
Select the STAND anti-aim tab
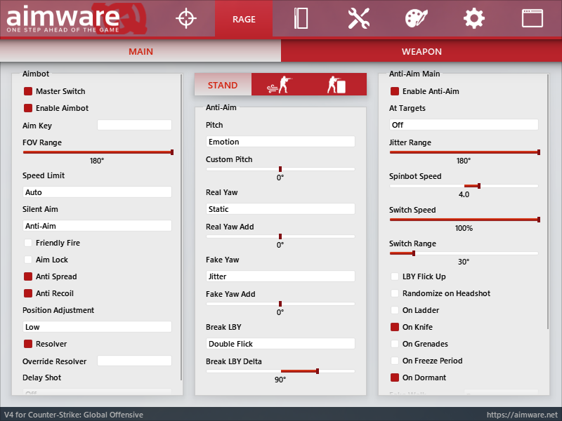pyautogui.click(x=223, y=85)
